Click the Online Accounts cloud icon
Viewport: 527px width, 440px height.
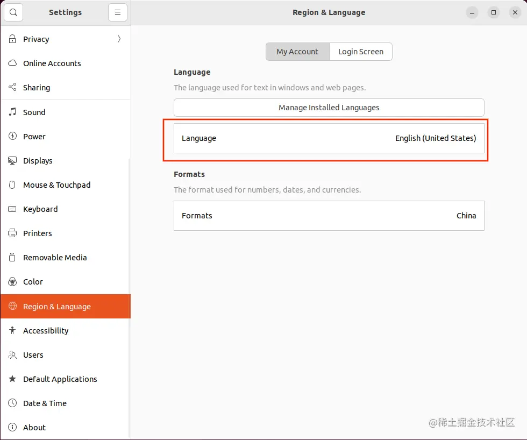tap(12, 63)
